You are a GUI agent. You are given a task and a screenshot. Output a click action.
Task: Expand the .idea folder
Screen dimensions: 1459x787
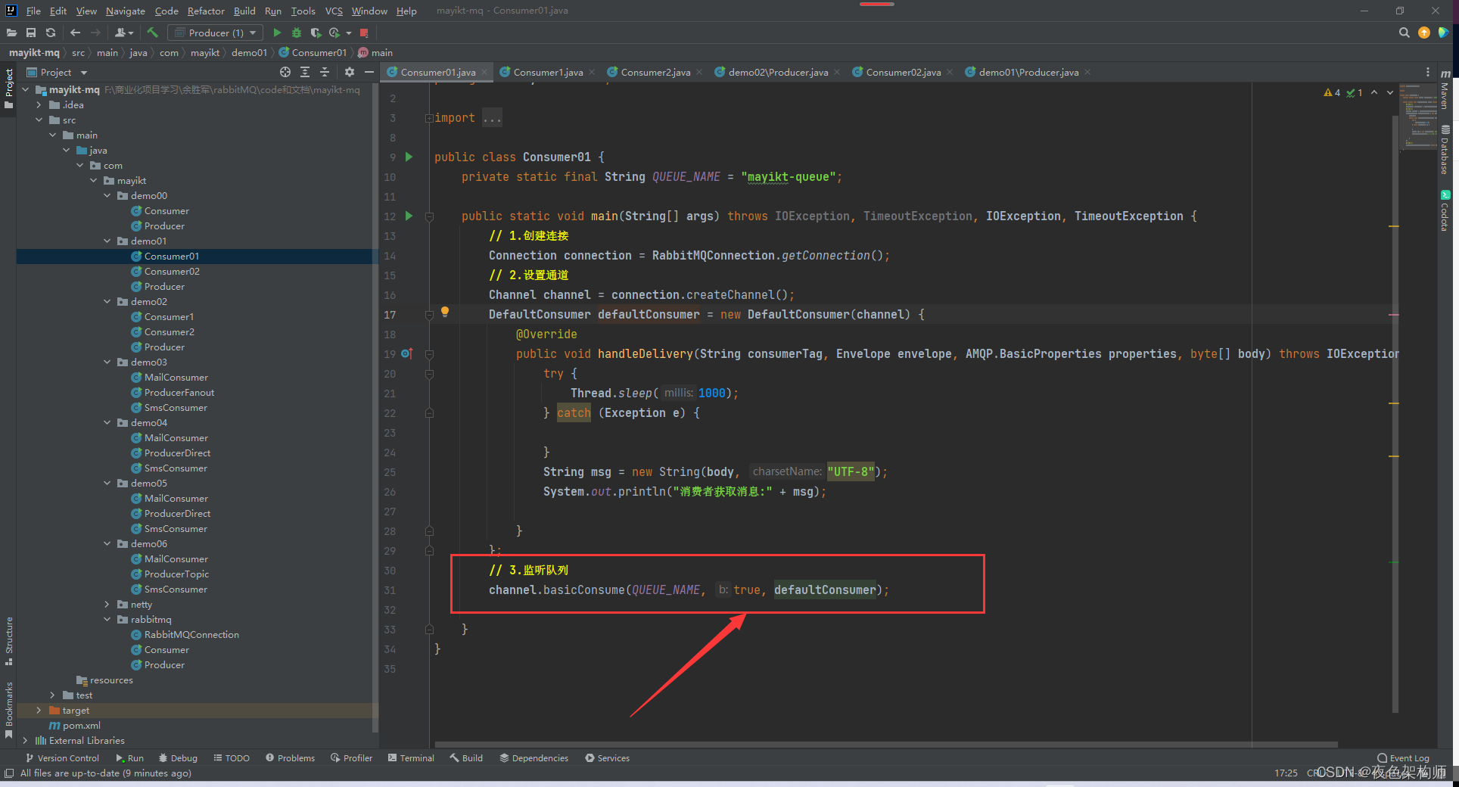pos(39,104)
